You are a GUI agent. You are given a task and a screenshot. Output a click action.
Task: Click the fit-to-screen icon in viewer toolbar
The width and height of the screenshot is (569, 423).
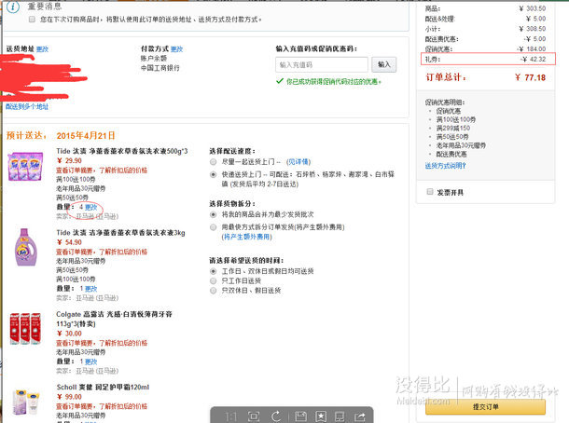(x=254, y=415)
